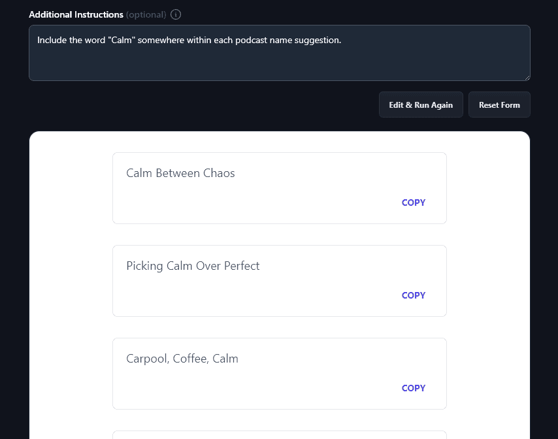Click the info icon beside Additional Instructions
The width and height of the screenshot is (558, 439).
tap(176, 14)
